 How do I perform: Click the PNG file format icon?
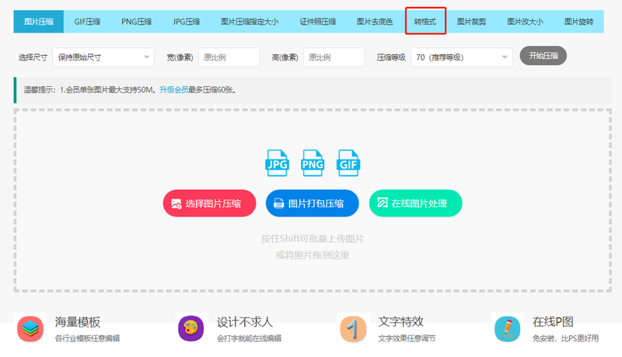point(313,163)
